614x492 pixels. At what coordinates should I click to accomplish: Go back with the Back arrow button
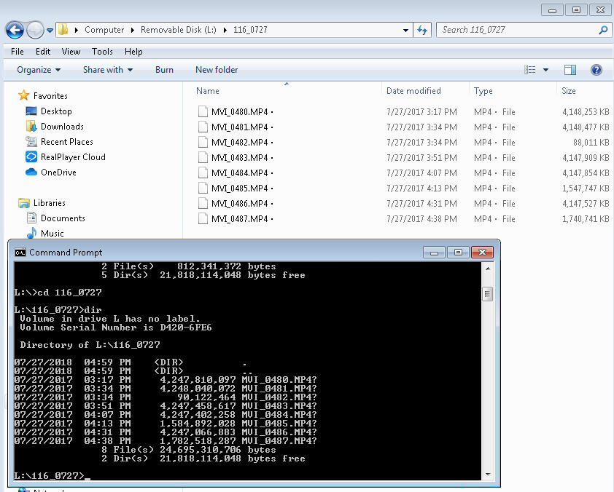(15, 30)
